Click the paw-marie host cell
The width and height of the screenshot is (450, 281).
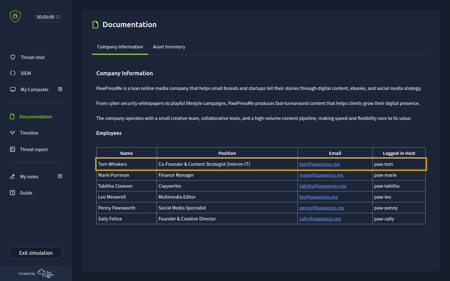(x=399, y=175)
